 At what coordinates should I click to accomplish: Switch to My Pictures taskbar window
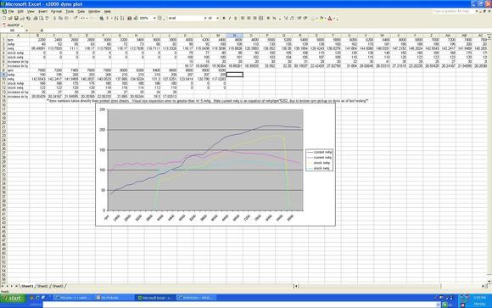115,297
